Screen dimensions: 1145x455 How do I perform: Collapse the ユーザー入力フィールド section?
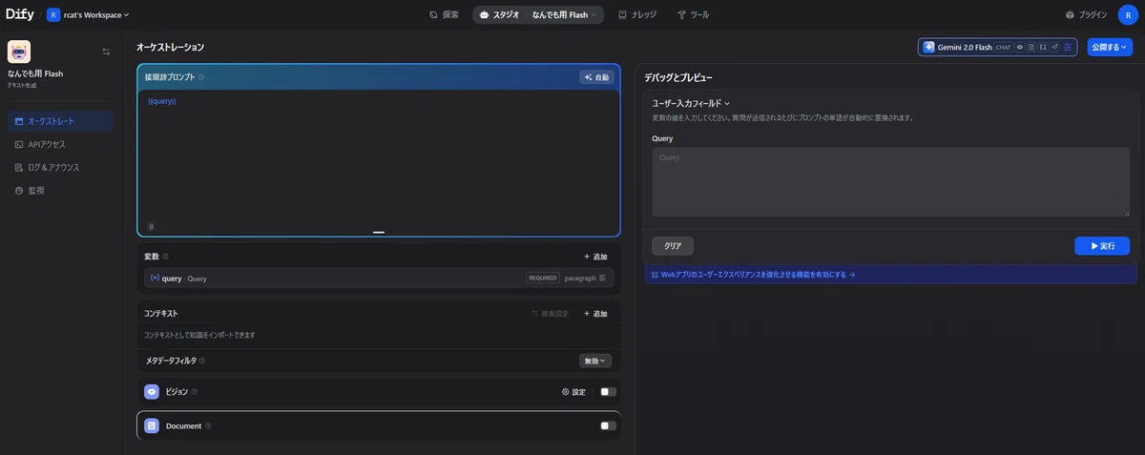(691, 102)
